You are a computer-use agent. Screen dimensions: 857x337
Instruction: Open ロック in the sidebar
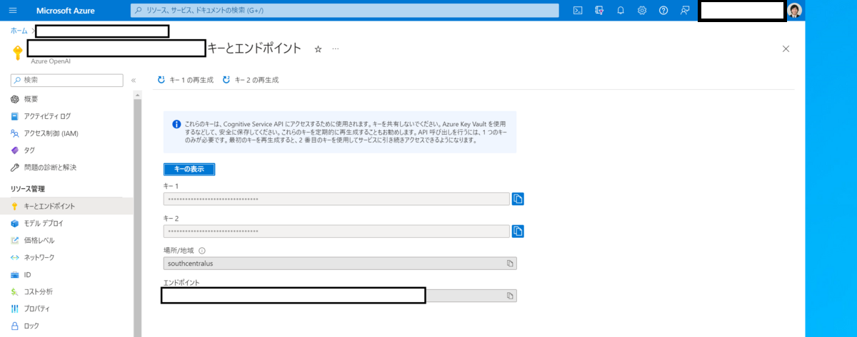point(66,326)
